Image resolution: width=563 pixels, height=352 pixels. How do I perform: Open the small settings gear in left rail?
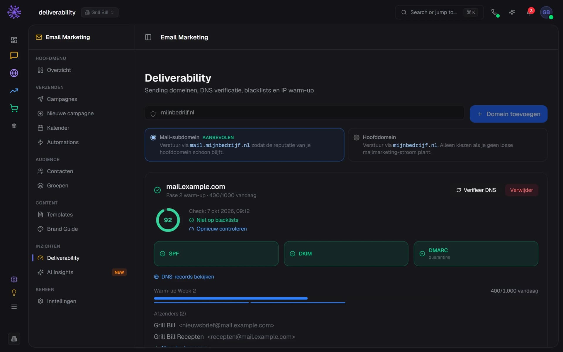pos(14,126)
